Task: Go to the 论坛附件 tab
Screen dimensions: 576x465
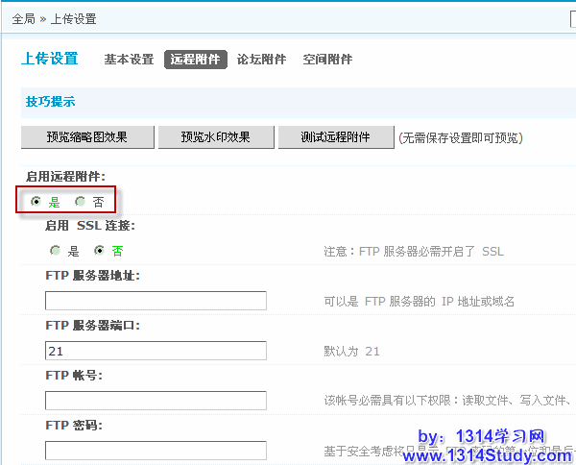Action: (261, 60)
